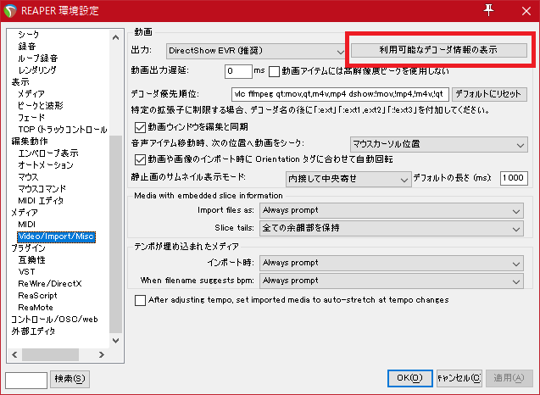Viewport: 540px width, 395px height.
Task: Open the インポート時 Always prompt dropdown
Action: (x=392, y=263)
